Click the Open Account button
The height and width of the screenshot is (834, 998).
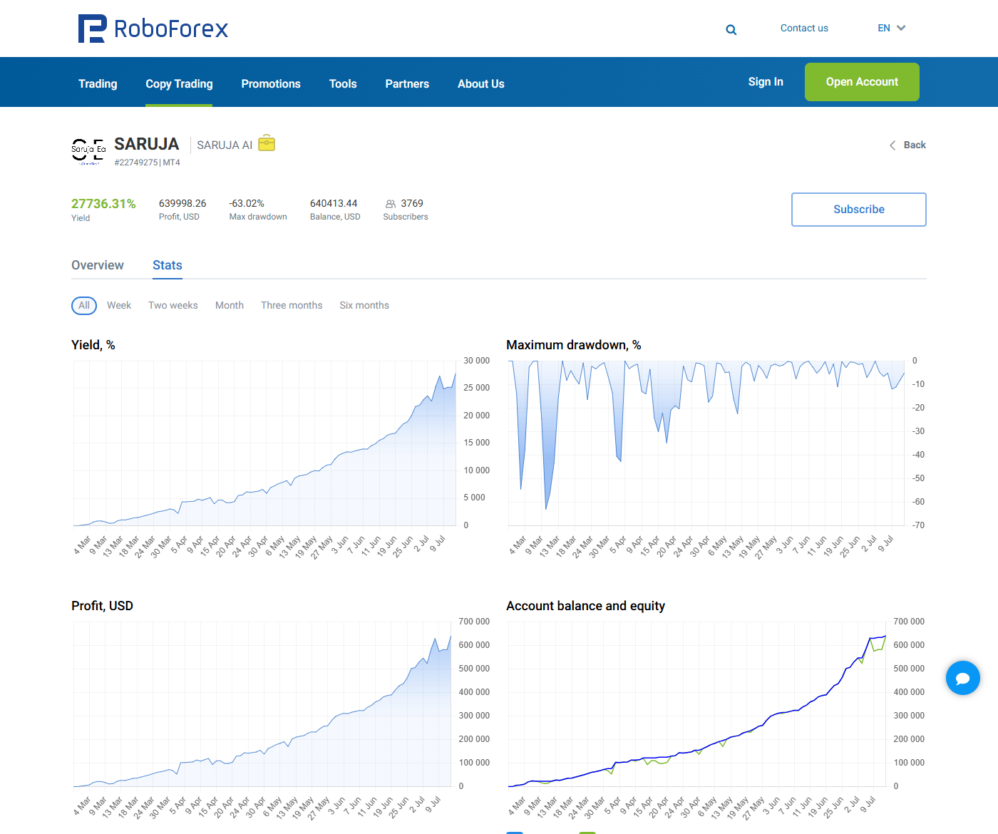862,82
